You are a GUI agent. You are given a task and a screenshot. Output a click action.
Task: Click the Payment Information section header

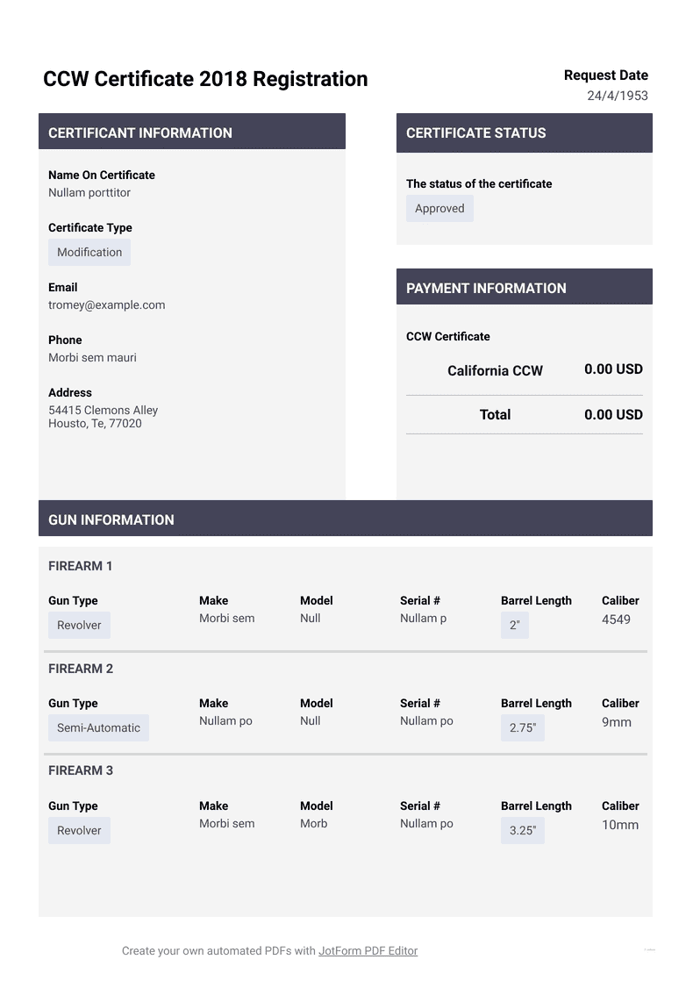point(486,288)
